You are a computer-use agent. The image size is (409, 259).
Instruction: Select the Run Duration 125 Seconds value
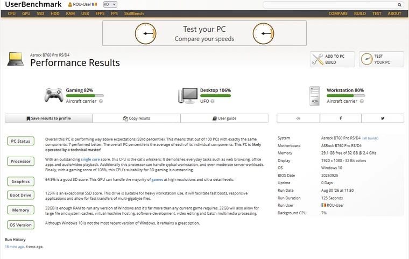point(332,198)
